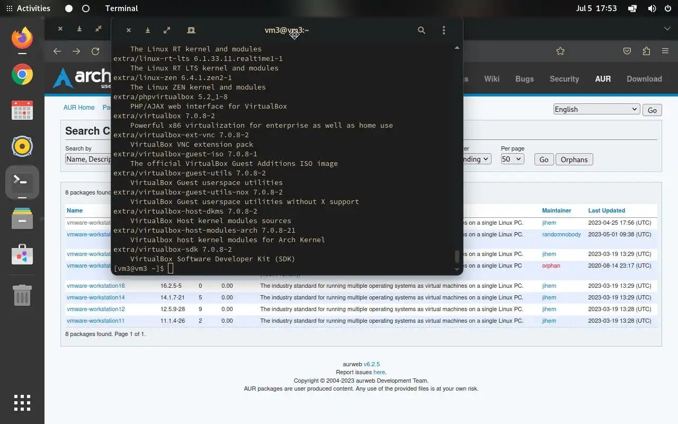Viewport: 678px width, 424px height.
Task: Open the volume indicator in the top bar
Action: [x=652, y=8]
